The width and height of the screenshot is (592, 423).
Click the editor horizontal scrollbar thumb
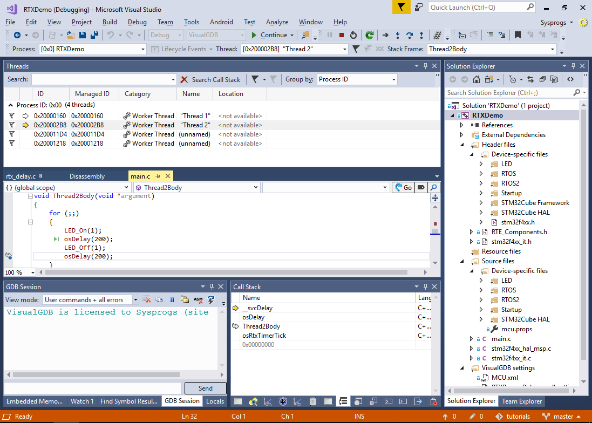pyautogui.click(x=226, y=272)
